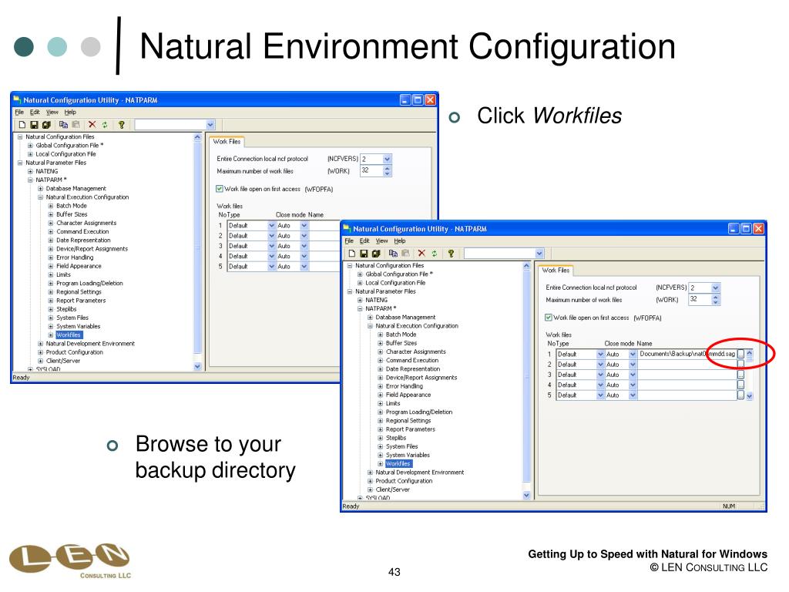
Task: Open View menu in front window
Action: coord(382,240)
